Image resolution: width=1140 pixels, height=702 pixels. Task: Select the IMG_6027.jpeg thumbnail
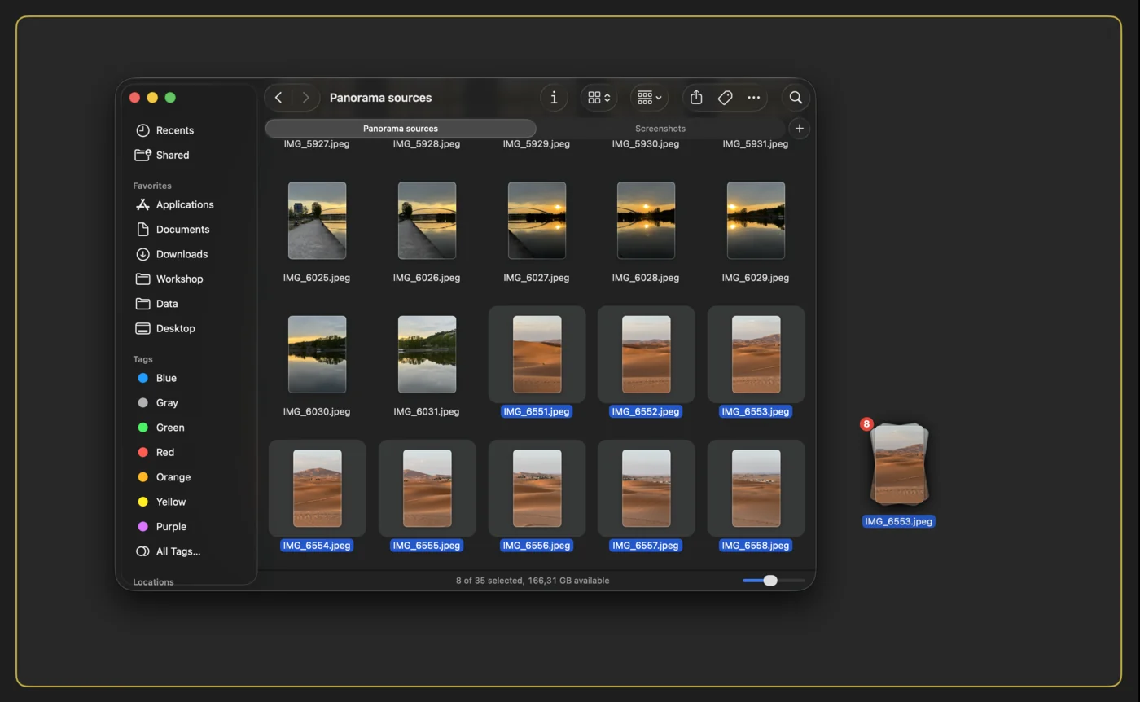pyautogui.click(x=537, y=221)
